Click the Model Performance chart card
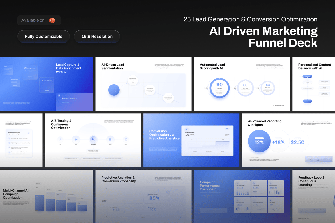The image size is (335, 223). pos(207,141)
